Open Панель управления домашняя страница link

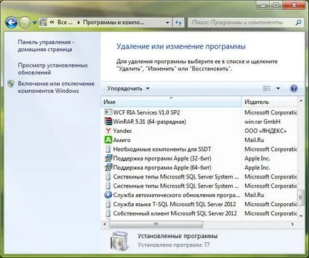click(46, 45)
